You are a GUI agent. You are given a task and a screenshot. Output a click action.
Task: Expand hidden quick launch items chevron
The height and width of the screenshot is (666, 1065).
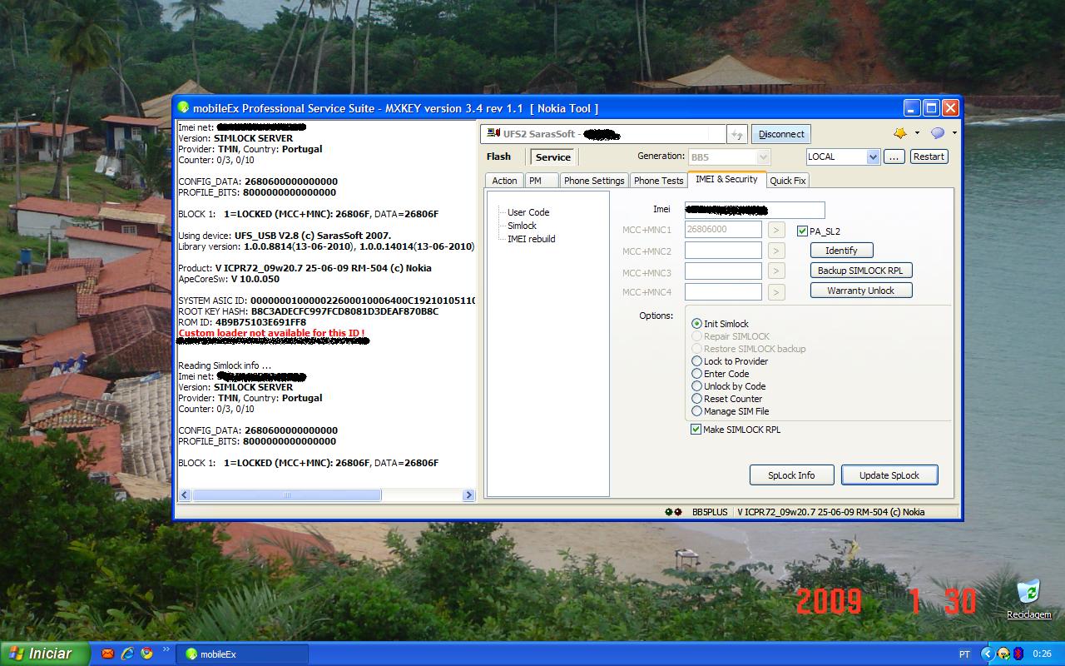(166, 650)
